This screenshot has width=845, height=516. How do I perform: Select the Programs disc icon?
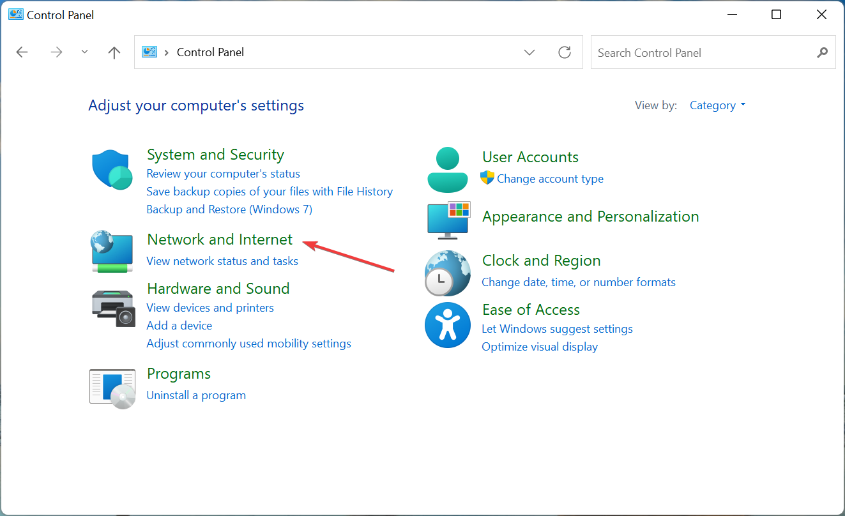[112, 388]
